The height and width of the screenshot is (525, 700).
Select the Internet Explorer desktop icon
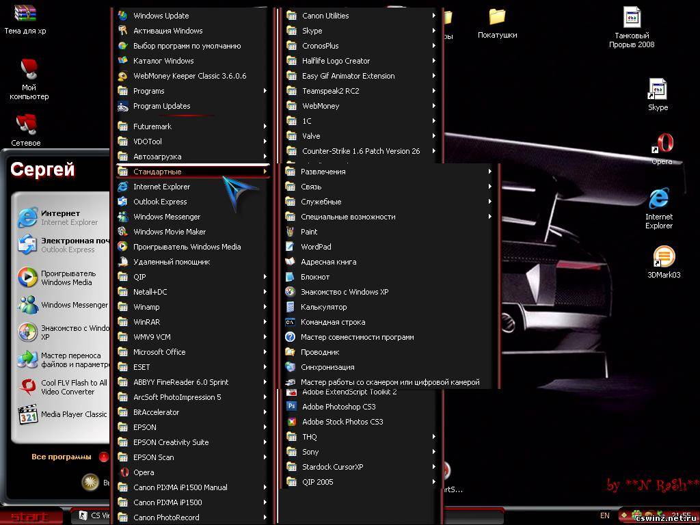point(659,208)
